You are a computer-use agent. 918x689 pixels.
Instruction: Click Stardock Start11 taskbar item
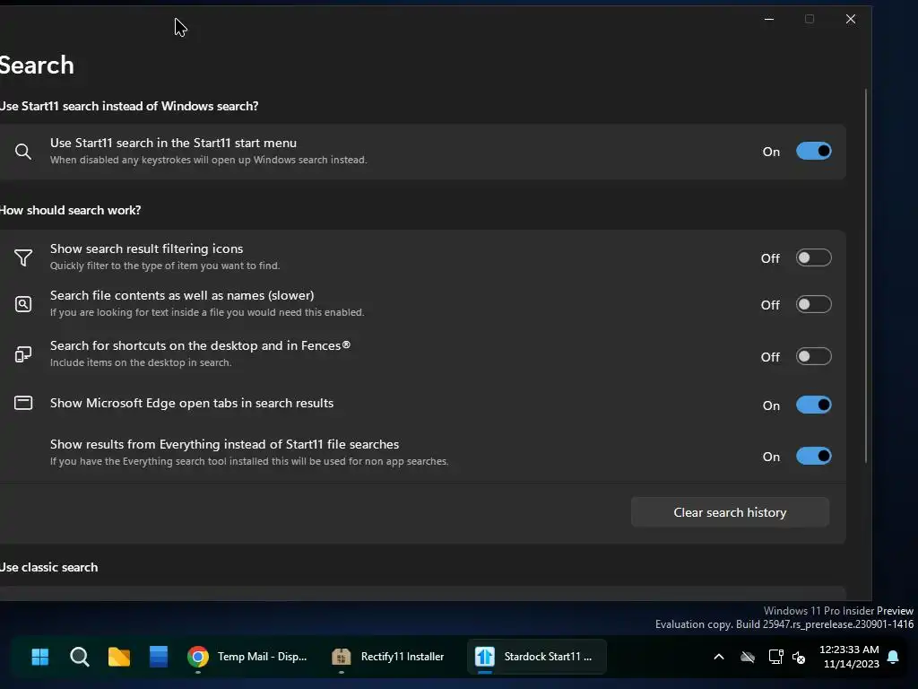coord(536,657)
